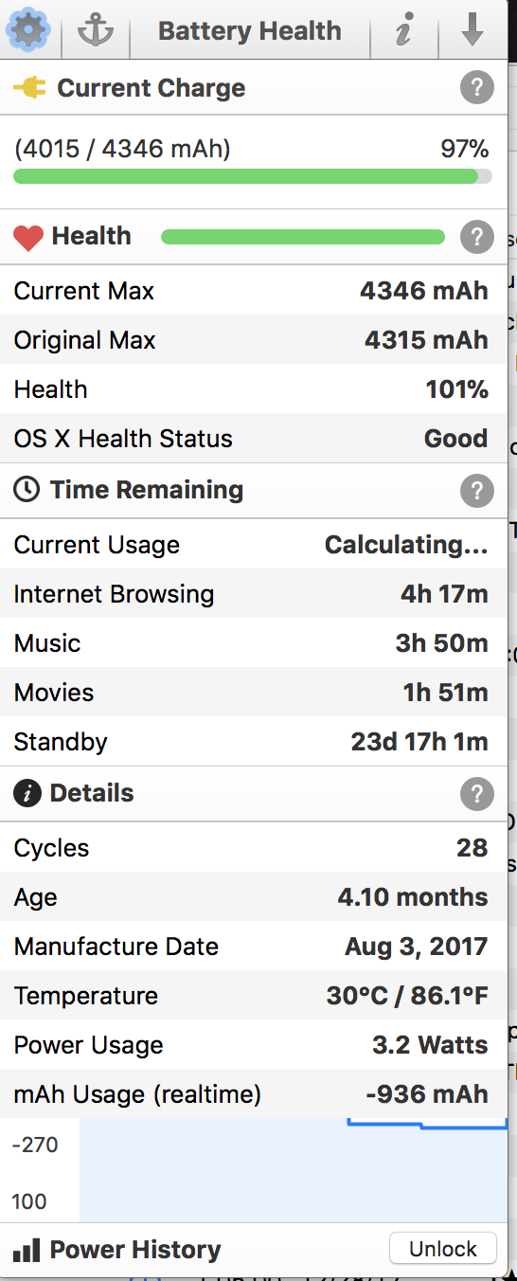Open help for Time Remaining section
517x1281 pixels.
click(x=477, y=491)
